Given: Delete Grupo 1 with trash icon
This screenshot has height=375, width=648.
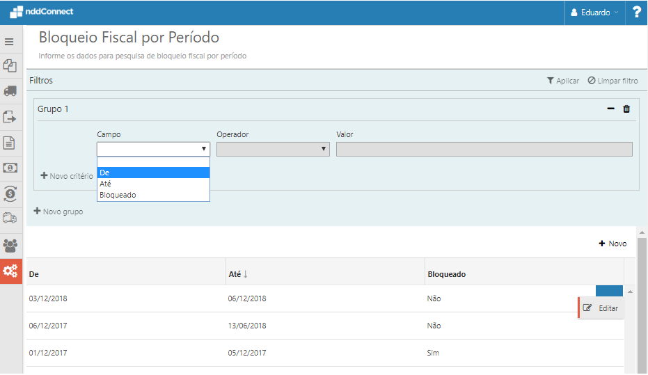Looking at the screenshot, I should [626, 109].
